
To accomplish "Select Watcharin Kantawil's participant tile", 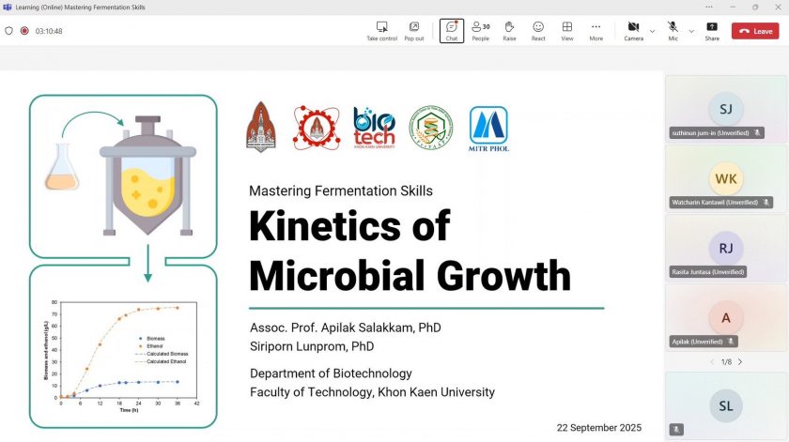I will point(726,177).
